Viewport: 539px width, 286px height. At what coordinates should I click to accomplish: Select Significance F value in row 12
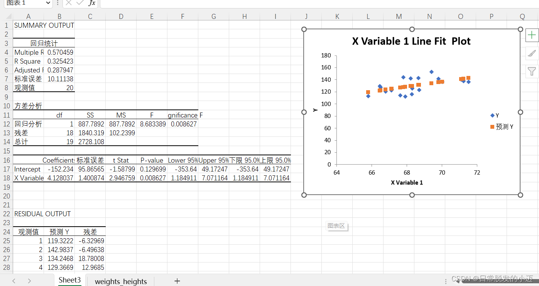click(182, 124)
